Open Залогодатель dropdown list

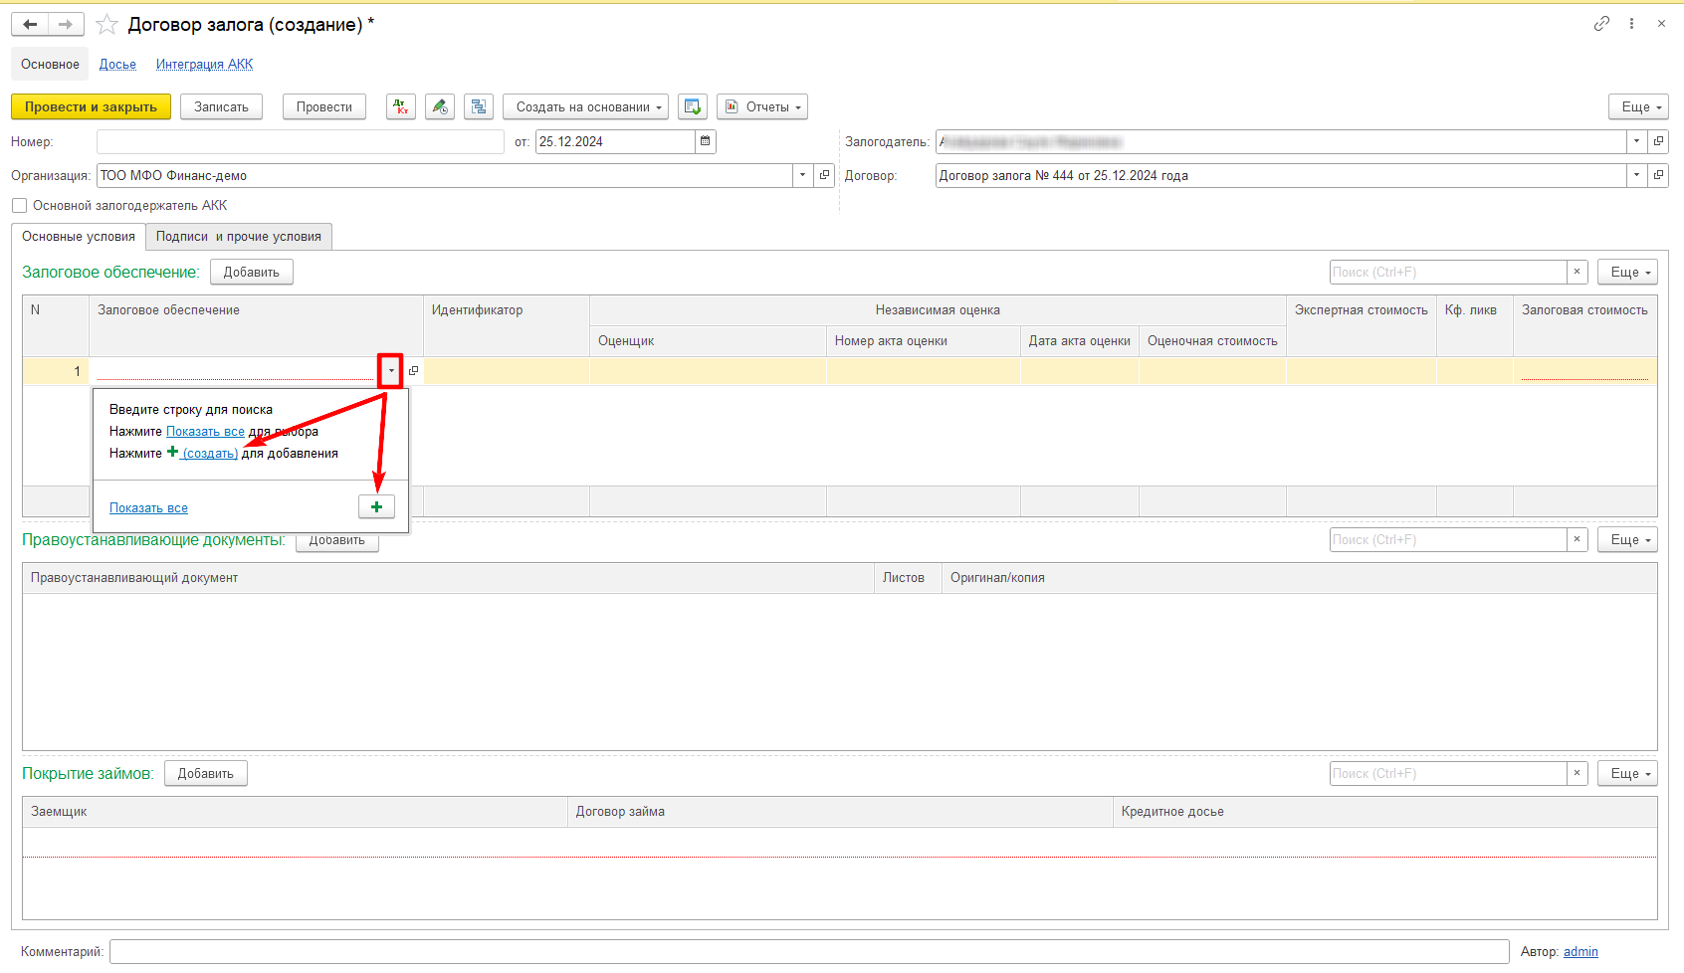click(x=1637, y=141)
